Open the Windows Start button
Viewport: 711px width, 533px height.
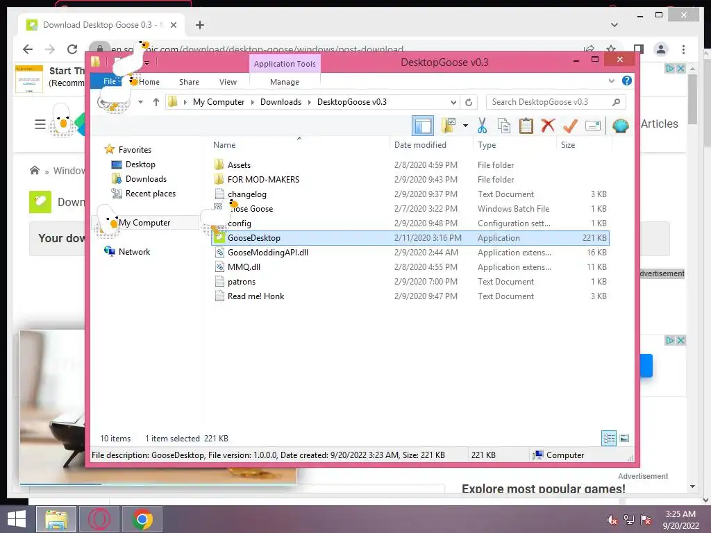(x=17, y=519)
